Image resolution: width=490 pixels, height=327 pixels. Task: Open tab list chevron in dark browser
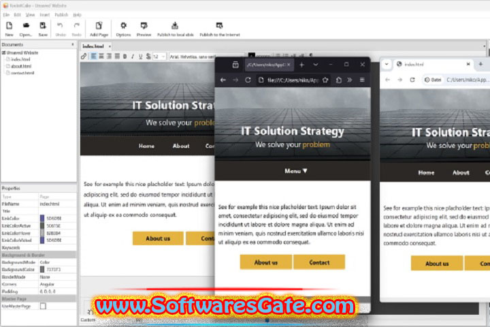316,65
